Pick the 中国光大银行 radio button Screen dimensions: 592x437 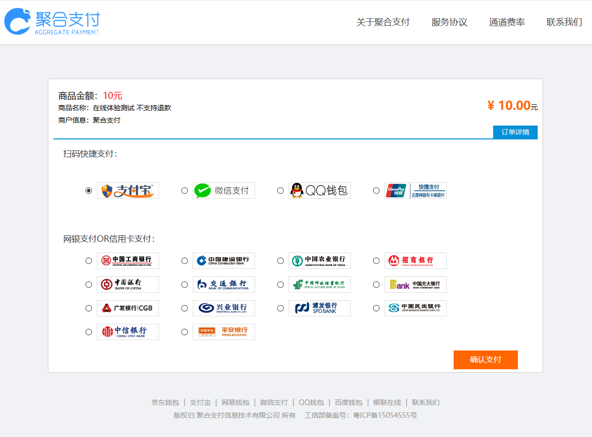[377, 284]
